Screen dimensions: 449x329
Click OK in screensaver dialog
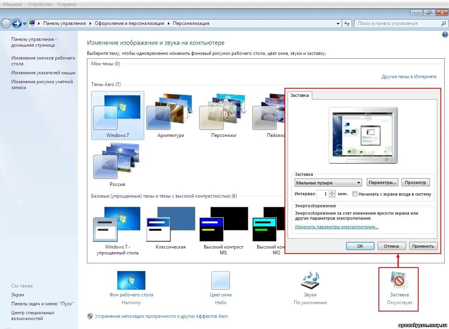tap(360, 246)
